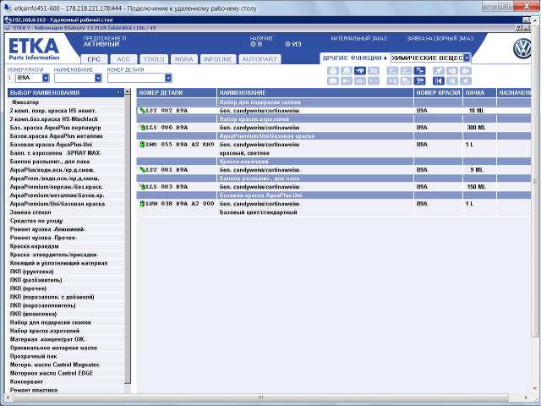
Task: Switch to the ACC tab
Action: [x=123, y=59]
